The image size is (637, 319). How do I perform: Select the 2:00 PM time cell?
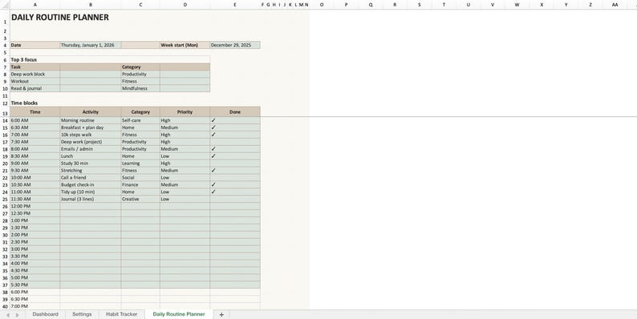pos(35,235)
